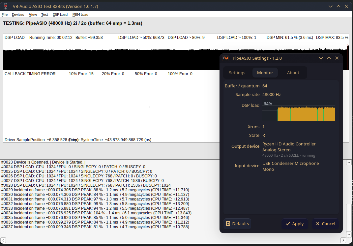Click the log scroll up arrow
This screenshot has height=246, width=353.
[349, 163]
